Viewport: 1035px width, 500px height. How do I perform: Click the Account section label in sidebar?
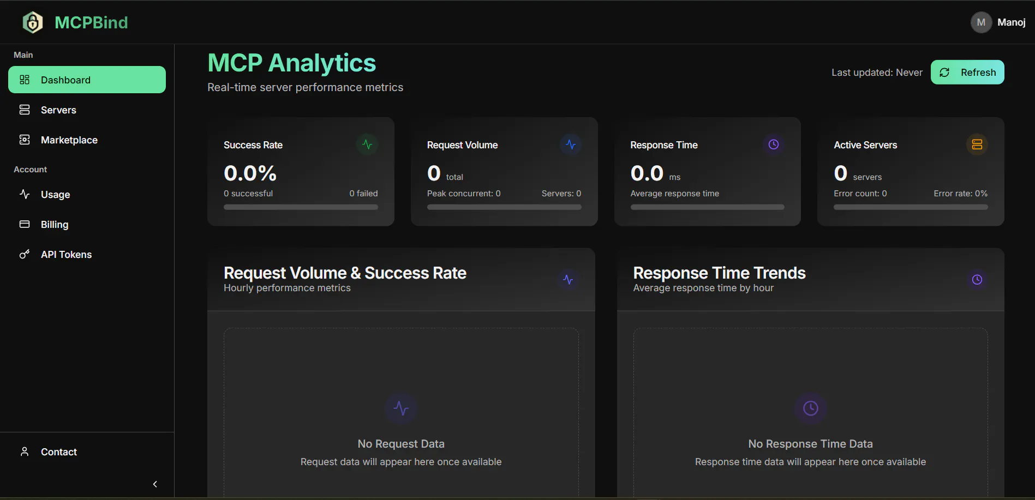point(30,170)
